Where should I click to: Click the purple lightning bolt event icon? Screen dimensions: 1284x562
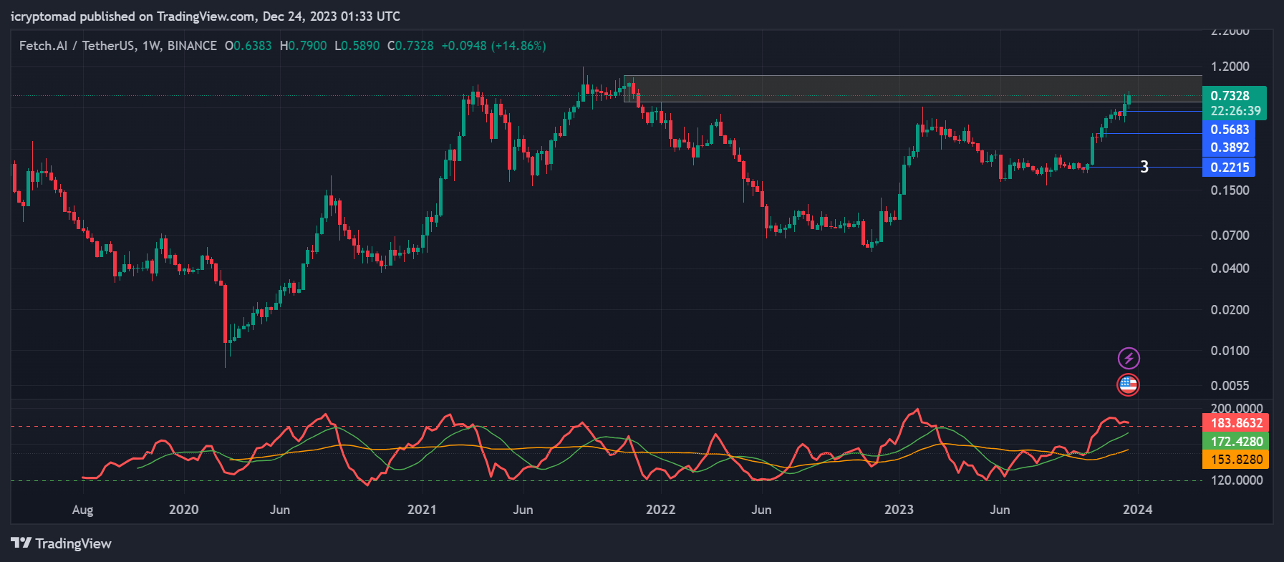1129,358
